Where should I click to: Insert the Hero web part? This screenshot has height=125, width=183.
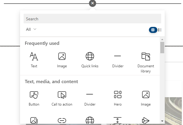point(118,98)
